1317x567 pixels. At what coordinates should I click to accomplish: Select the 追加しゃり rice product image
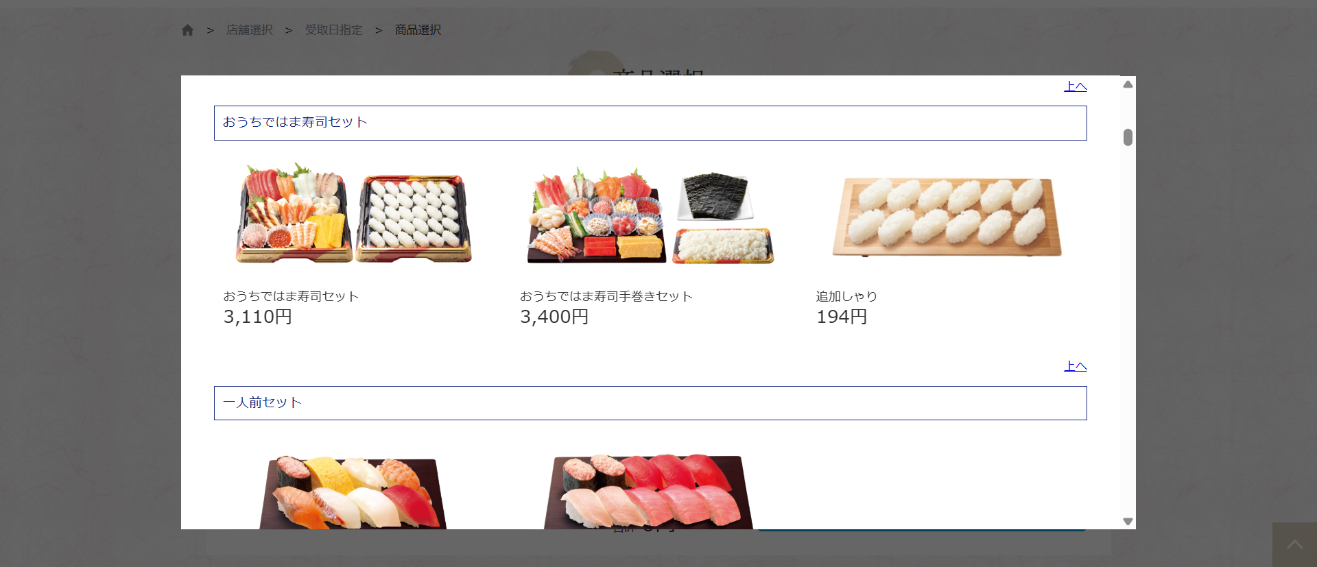(x=947, y=216)
